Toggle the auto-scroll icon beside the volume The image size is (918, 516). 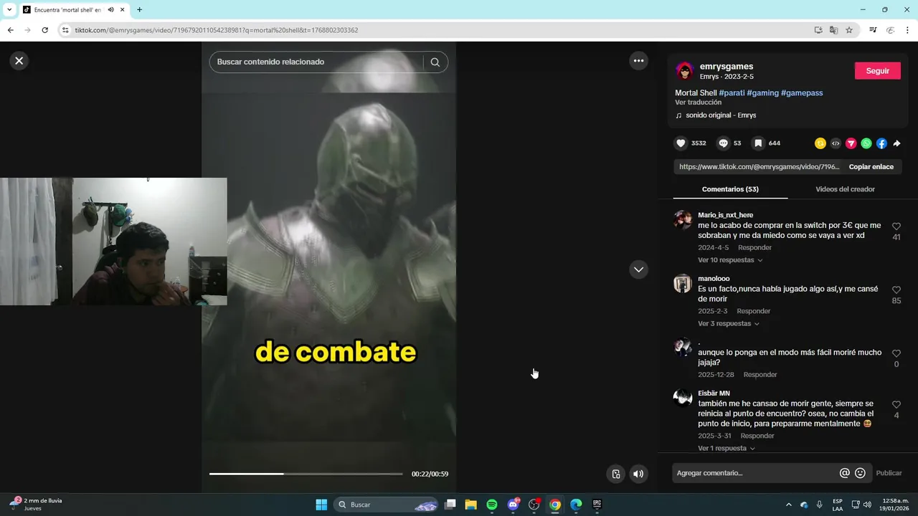pos(615,474)
